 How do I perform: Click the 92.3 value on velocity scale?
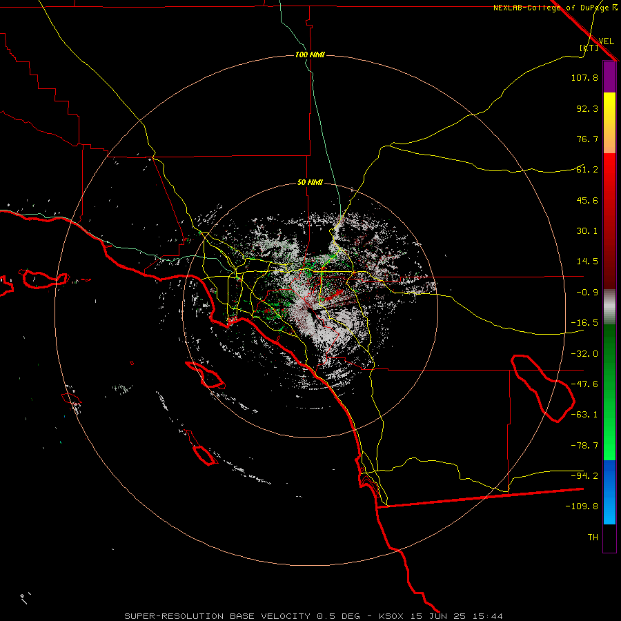pyautogui.click(x=587, y=108)
